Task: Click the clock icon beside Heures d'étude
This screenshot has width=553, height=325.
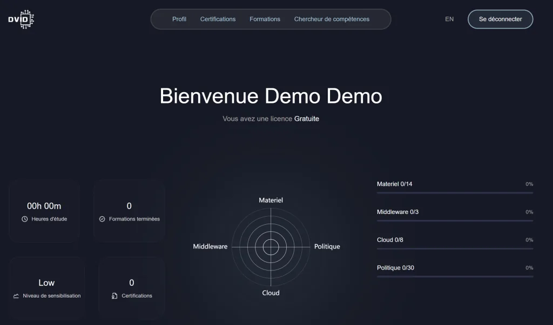Action: 25,219
